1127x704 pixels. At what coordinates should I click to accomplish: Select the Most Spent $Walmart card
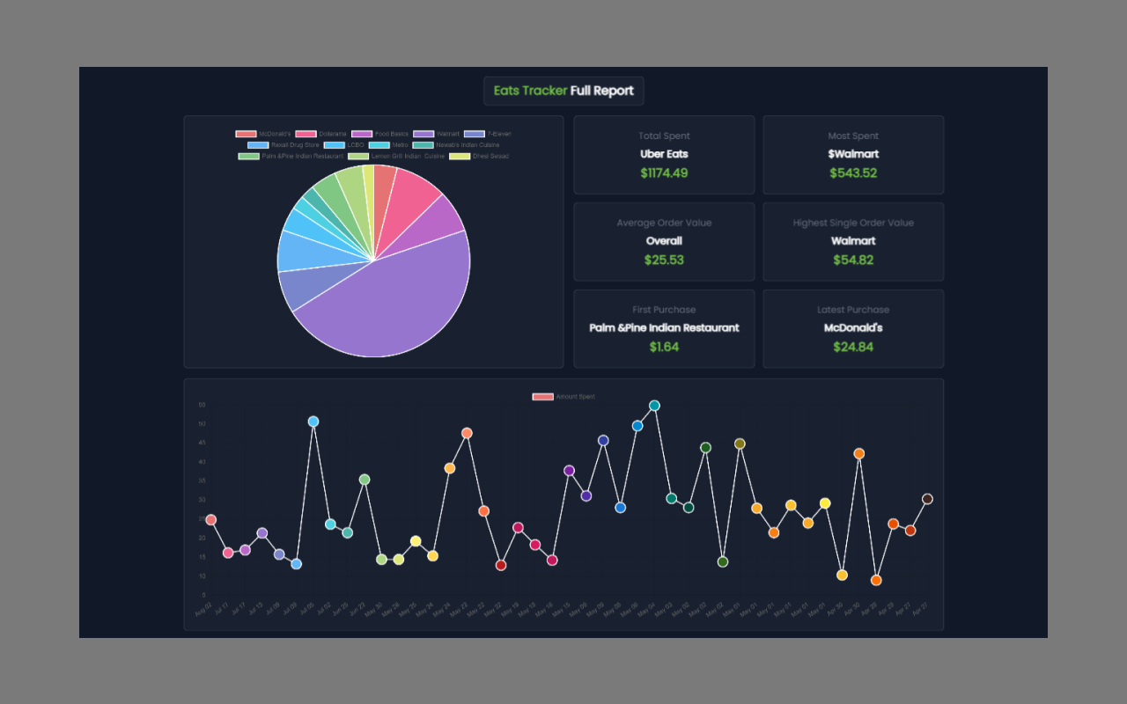point(852,155)
